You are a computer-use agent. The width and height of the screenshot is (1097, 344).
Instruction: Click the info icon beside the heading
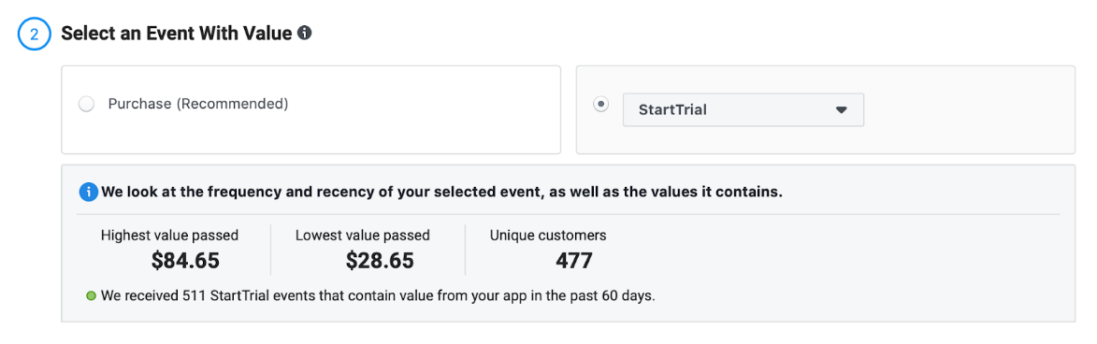(x=304, y=33)
